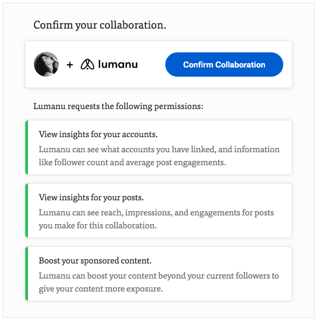Click green bar on posts insights card
Image resolution: width=315 pixels, height=318 pixels.
[x=26, y=211]
